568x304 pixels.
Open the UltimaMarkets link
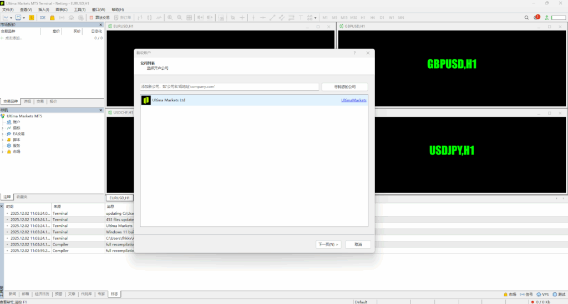point(353,100)
